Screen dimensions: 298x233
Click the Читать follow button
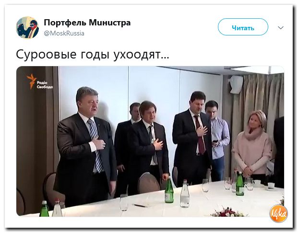coord(243,27)
